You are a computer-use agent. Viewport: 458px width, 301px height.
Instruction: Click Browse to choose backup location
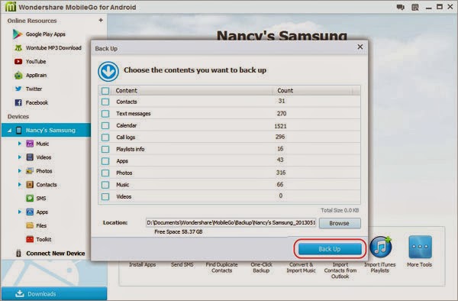tap(340, 223)
